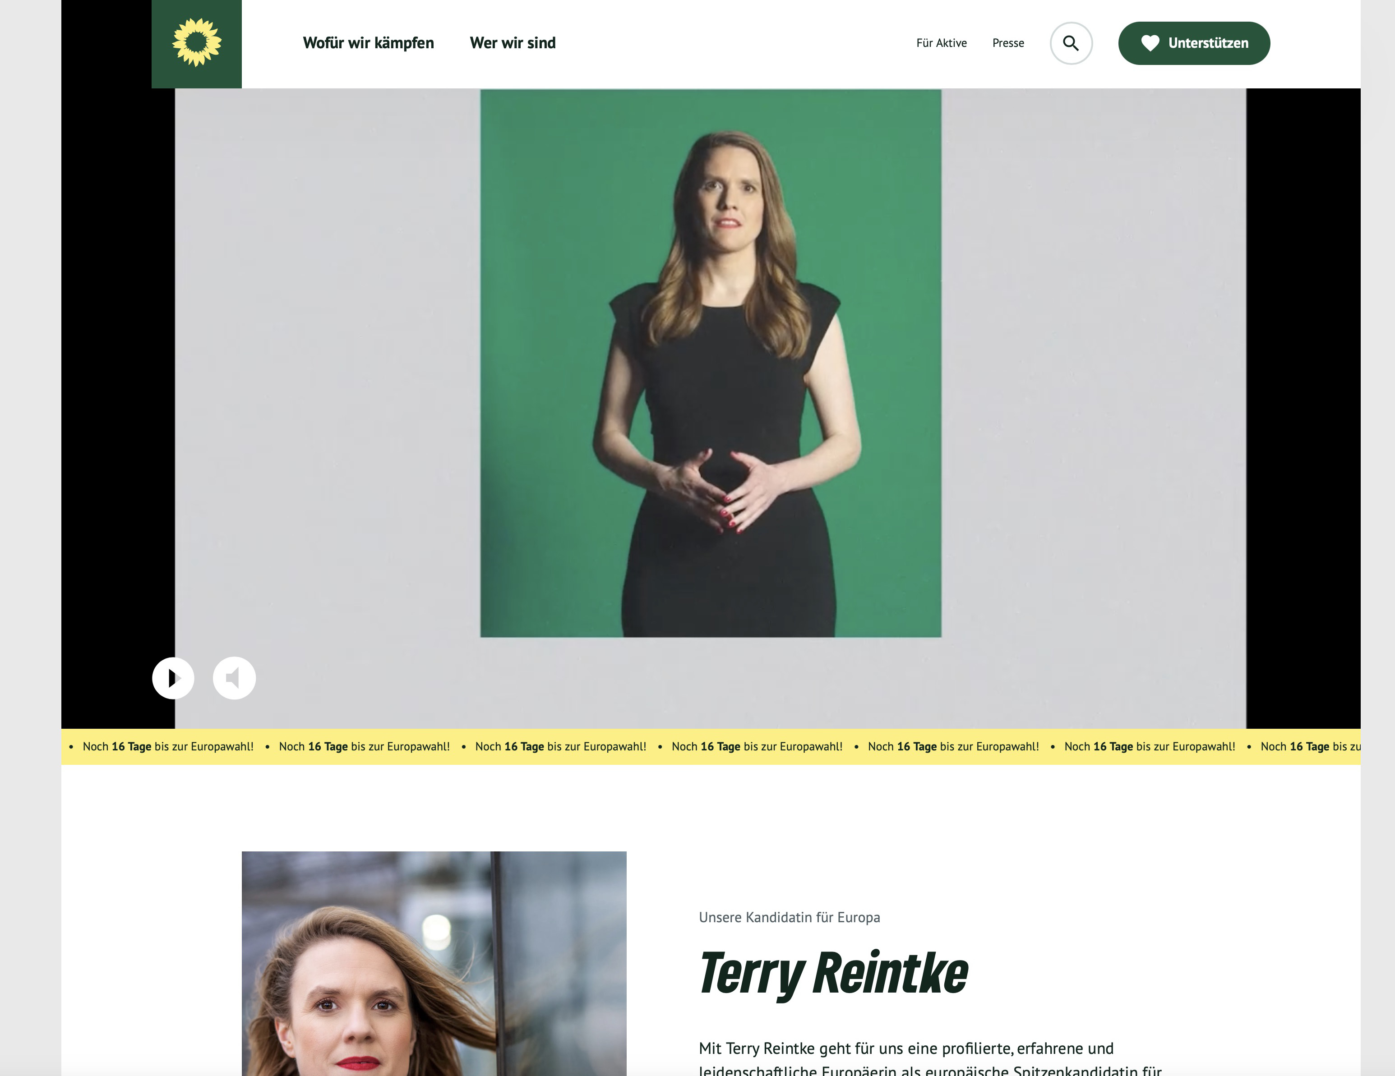Play the hero video
Screen dimensions: 1395x1076
click(x=173, y=677)
